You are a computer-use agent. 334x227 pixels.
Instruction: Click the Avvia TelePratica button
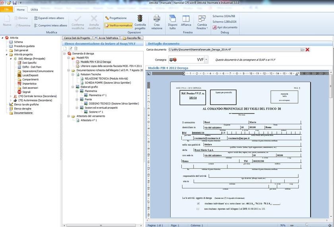pyautogui.click(x=107, y=38)
